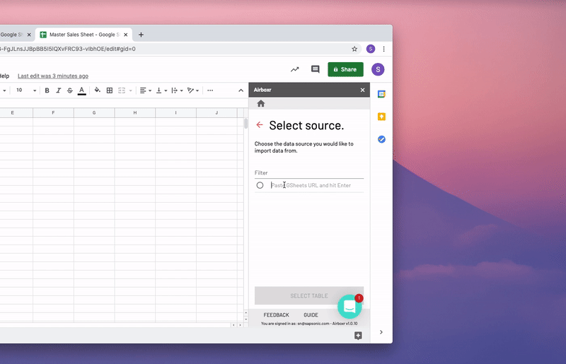Open the Google Tasks side panel icon

pos(381,139)
